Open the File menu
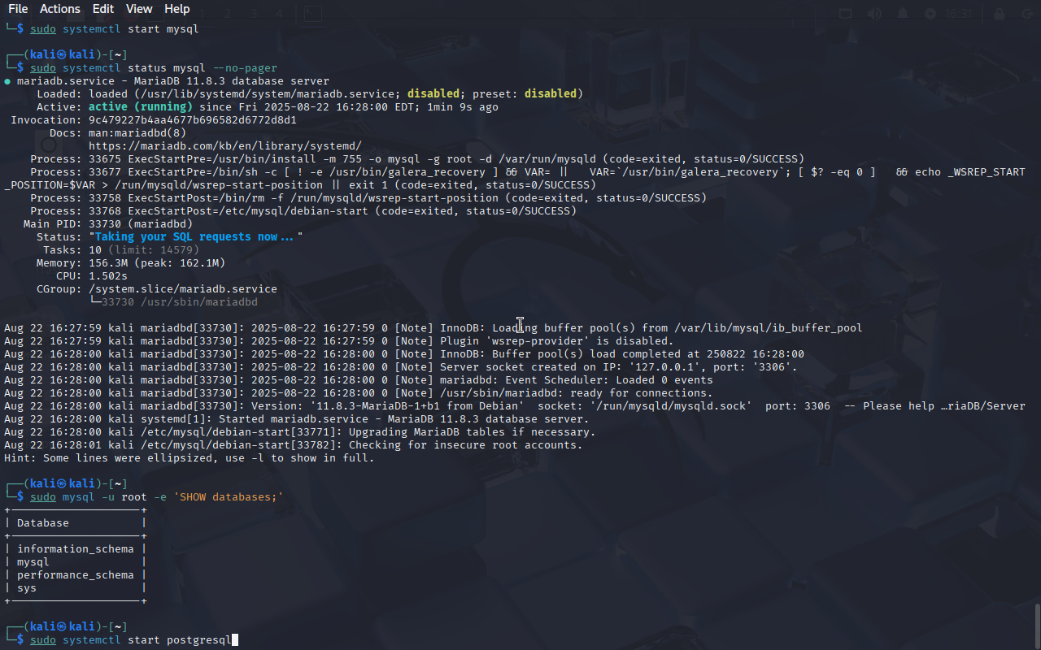Viewport: 1041px width, 650px height. click(x=17, y=9)
